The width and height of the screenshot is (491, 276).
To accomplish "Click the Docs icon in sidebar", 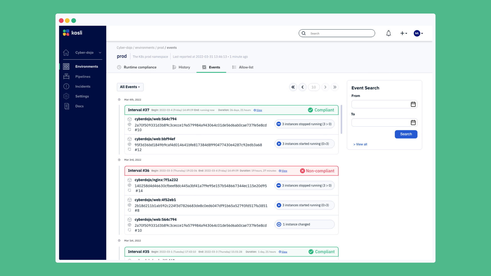I will coord(66,106).
